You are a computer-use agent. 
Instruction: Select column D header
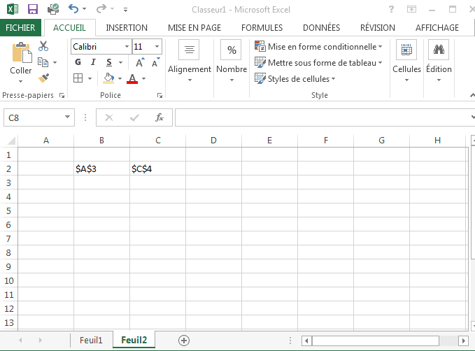213,141
